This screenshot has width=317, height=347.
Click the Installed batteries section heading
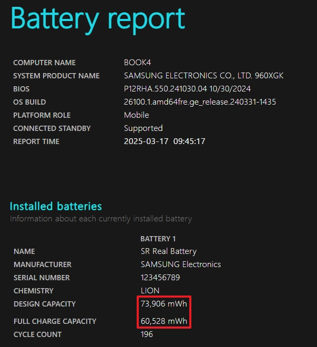point(56,206)
